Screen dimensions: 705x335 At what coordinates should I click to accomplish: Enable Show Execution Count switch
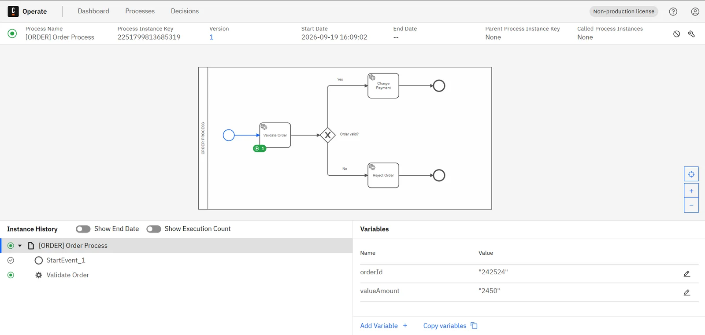point(154,229)
